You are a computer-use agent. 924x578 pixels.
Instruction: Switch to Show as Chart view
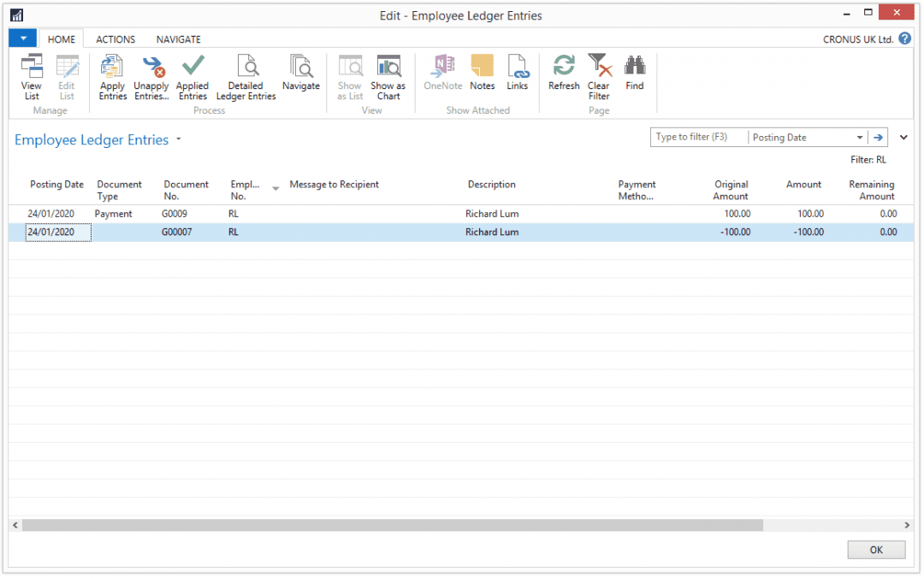[388, 77]
